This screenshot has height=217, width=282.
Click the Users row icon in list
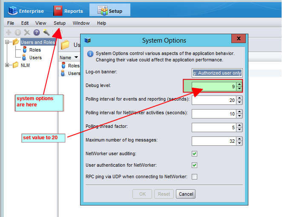tap(63, 73)
